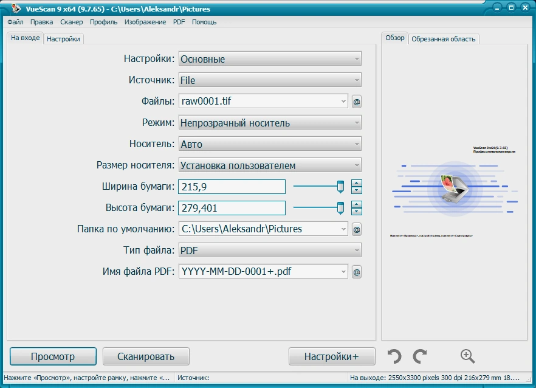
Task: Open the Помощь menu
Action: click(204, 22)
